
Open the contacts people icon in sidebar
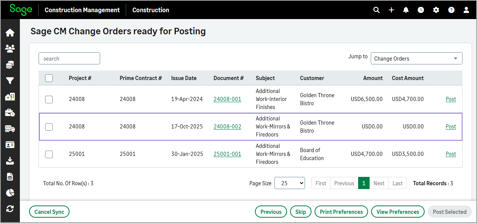(x=10, y=49)
